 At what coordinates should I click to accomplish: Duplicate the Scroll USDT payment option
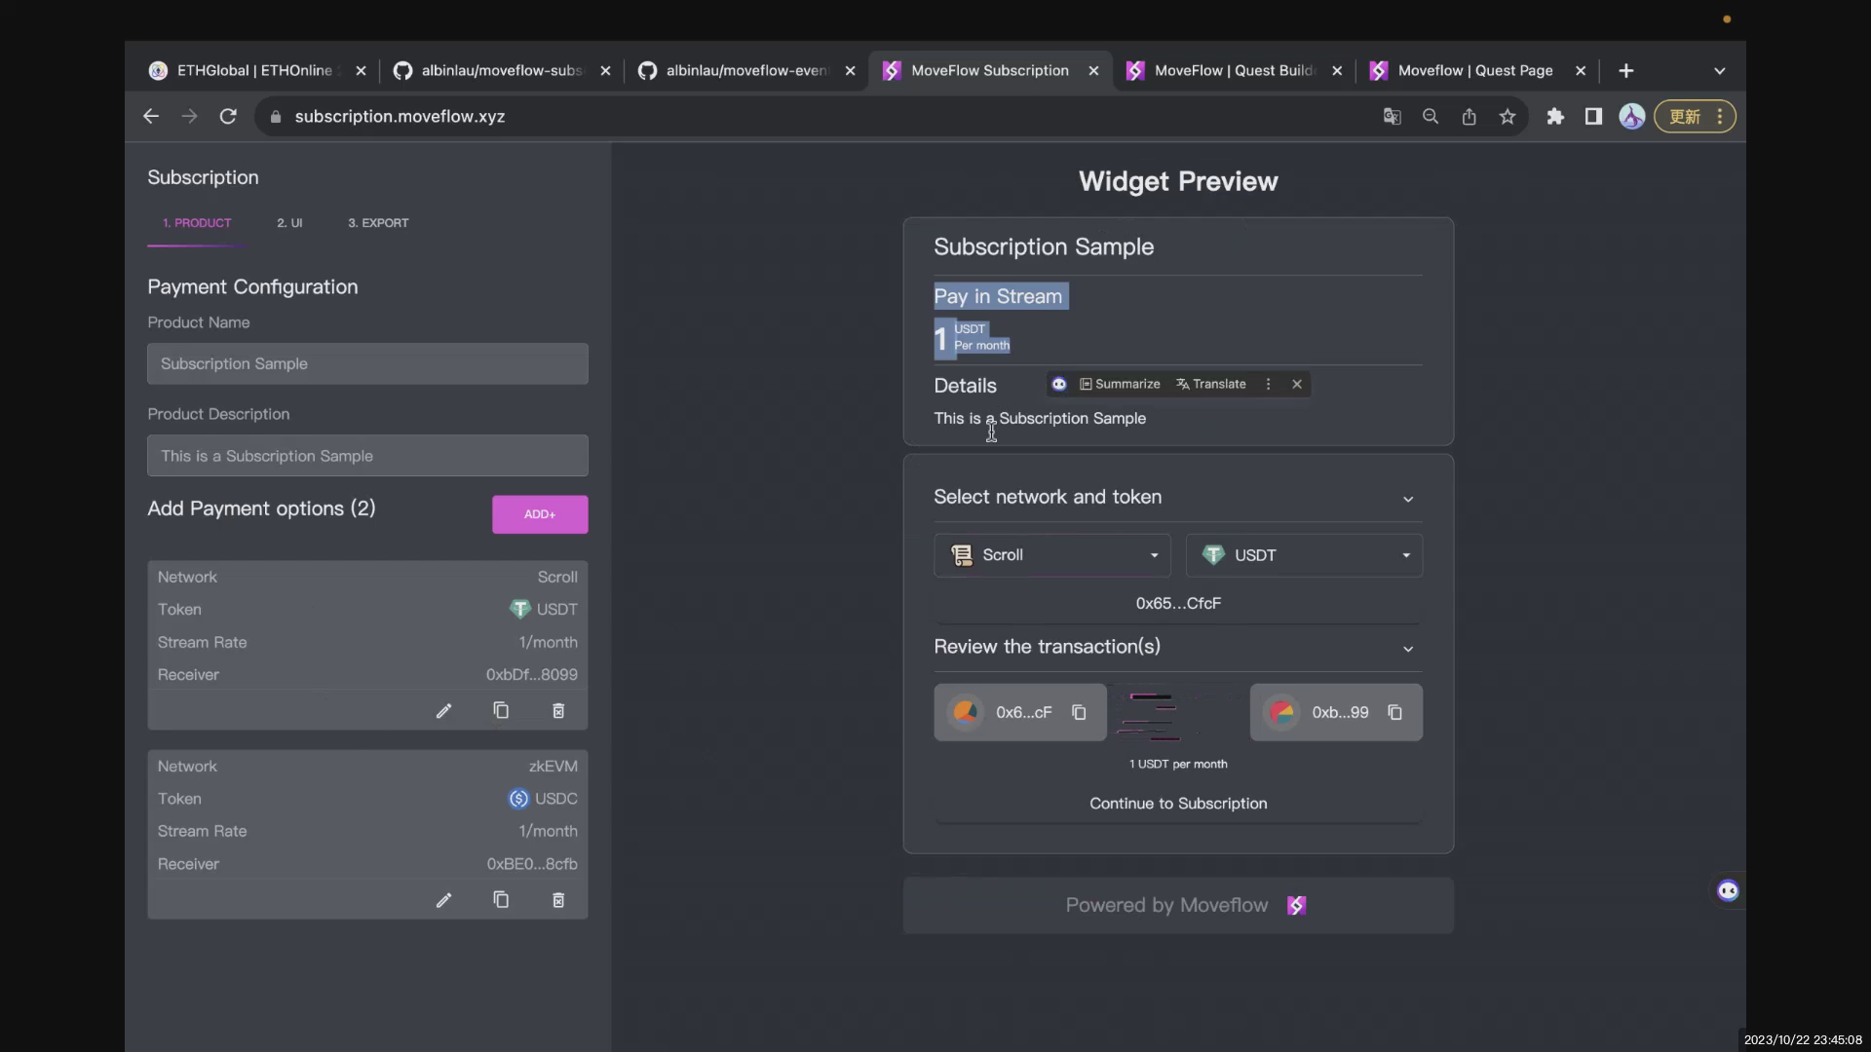501,711
